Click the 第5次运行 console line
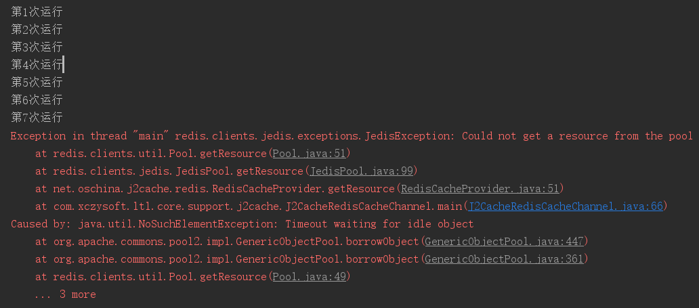This screenshot has height=308, width=699. [37, 83]
